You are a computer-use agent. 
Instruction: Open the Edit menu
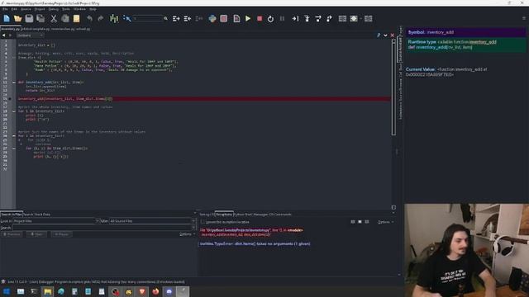point(14,9)
